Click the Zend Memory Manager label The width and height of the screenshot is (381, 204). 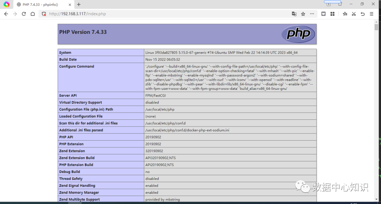pos(79,193)
